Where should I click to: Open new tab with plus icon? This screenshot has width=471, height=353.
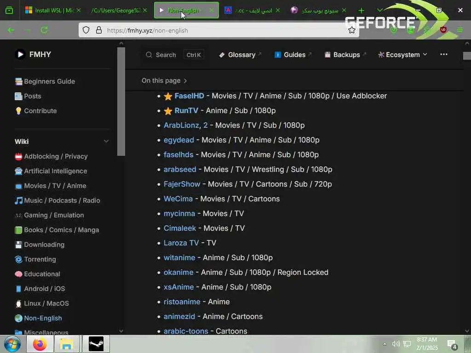tap(362, 11)
